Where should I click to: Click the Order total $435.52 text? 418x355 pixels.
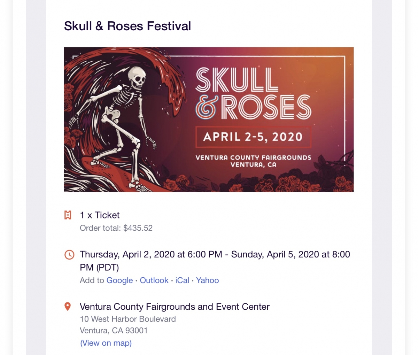tap(116, 228)
